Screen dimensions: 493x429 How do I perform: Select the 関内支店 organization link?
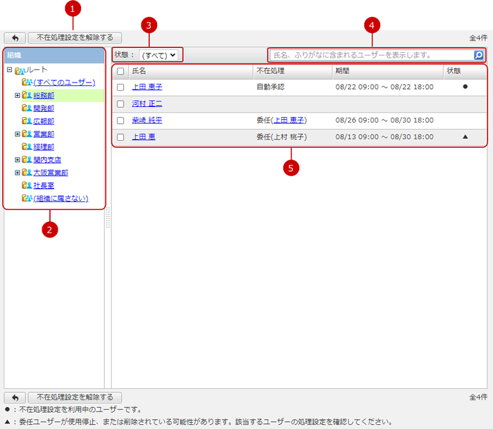[47, 160]
